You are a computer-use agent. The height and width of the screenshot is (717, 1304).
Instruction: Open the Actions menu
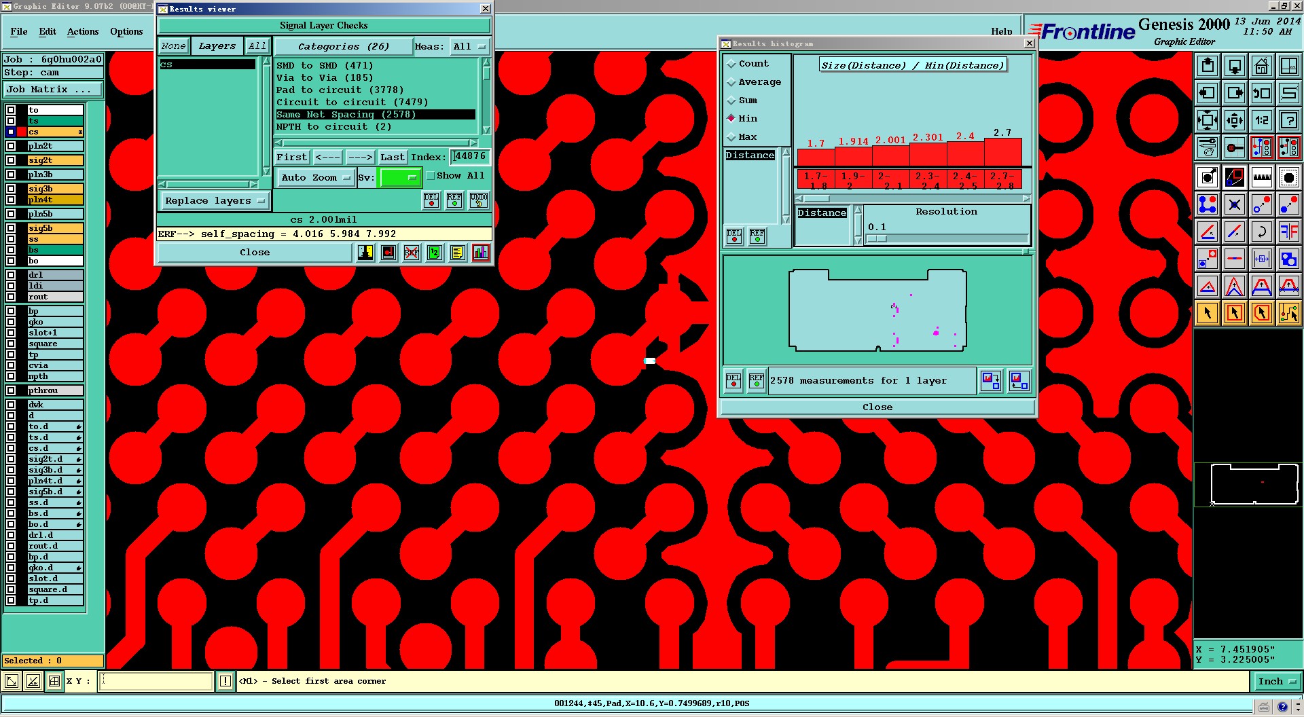[83, 31]
